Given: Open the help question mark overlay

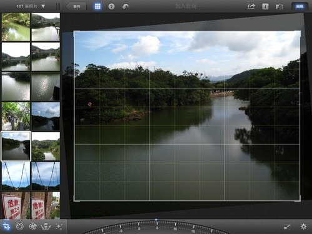Looking at the screenshot, I should coord(111,6).
